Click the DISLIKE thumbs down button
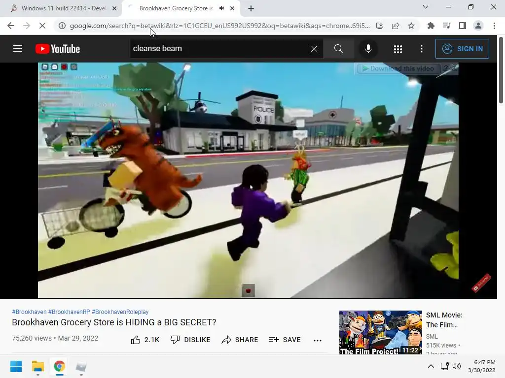505x378 pixels. click(190, 340)
